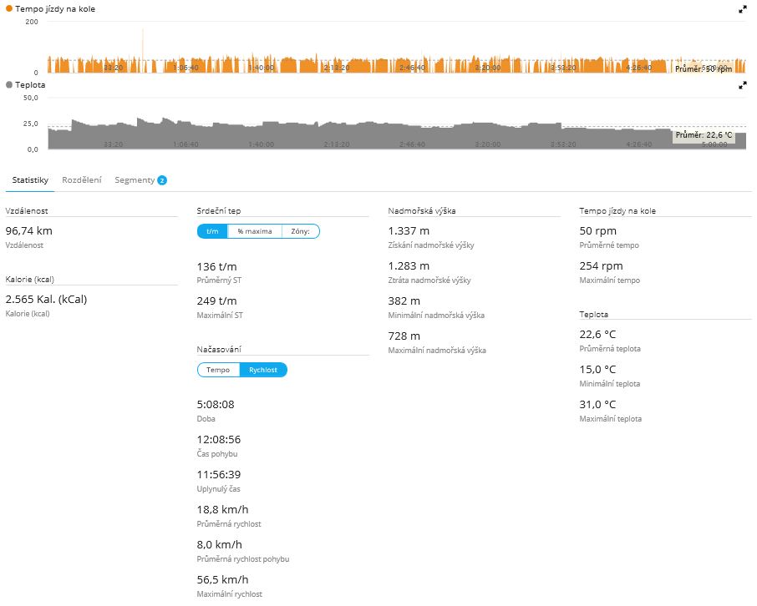
Task: Open the Statistiky tab
Action: coord(30,180)
